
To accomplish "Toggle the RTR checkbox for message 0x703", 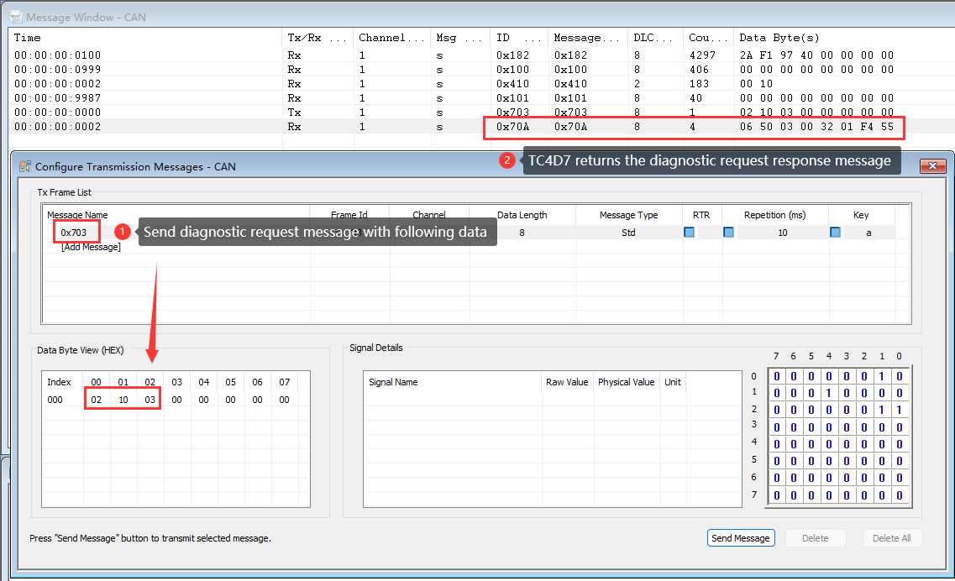I will tap(689, 233).
